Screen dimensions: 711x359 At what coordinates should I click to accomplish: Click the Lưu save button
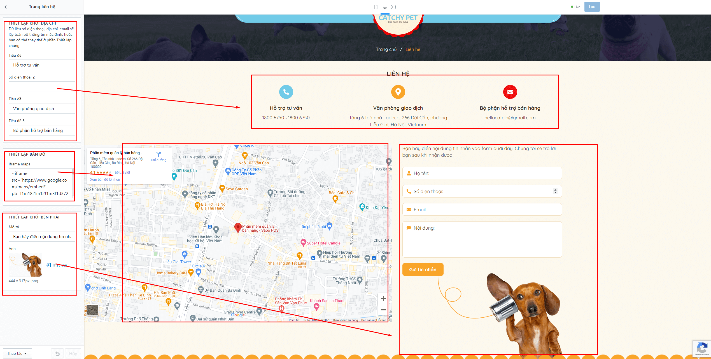point(592,7)
